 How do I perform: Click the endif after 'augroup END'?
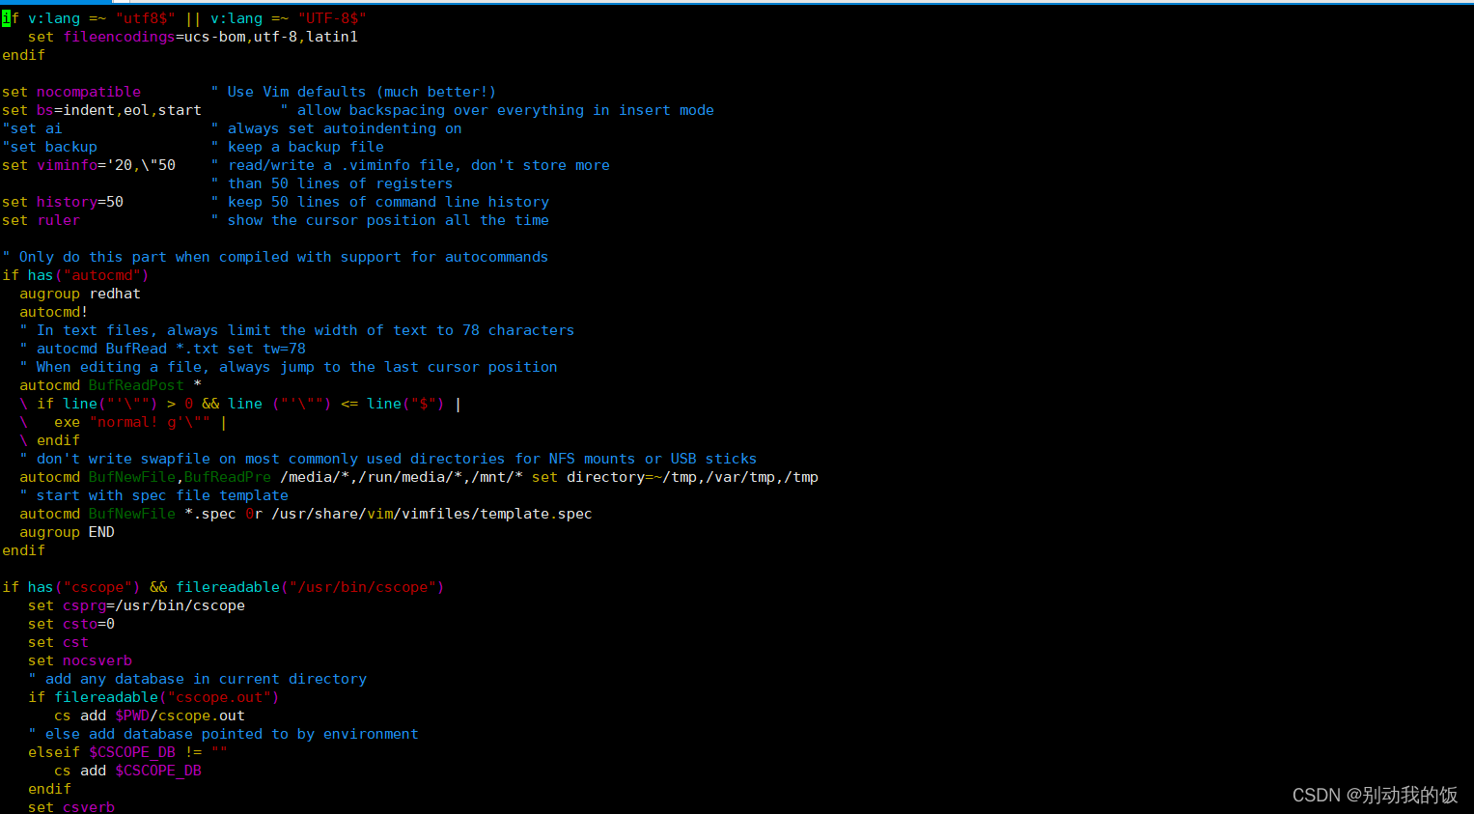click(23, 550)
